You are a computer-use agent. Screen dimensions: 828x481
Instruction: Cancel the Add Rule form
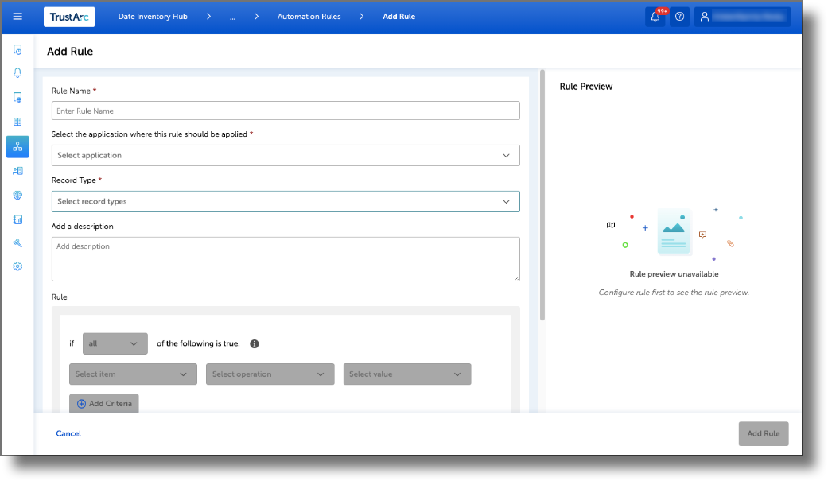pos(68,433)
